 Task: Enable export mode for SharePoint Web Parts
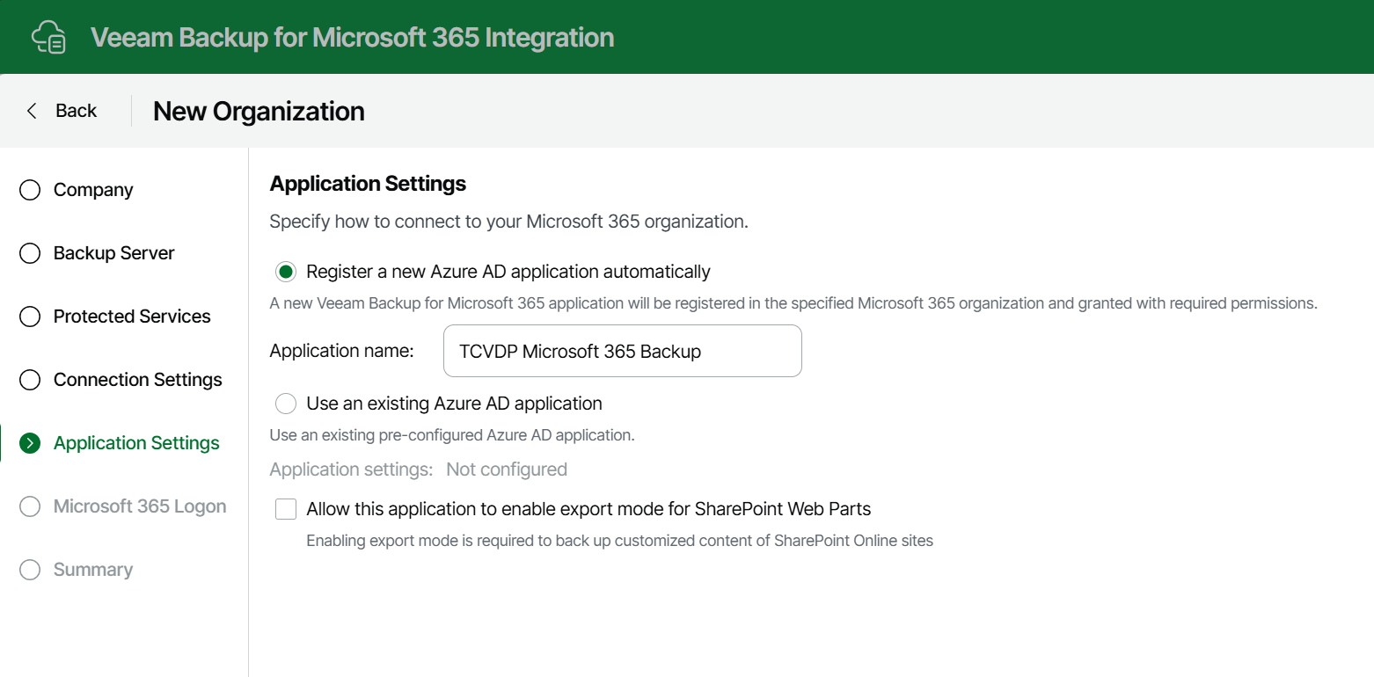point(286,509)
